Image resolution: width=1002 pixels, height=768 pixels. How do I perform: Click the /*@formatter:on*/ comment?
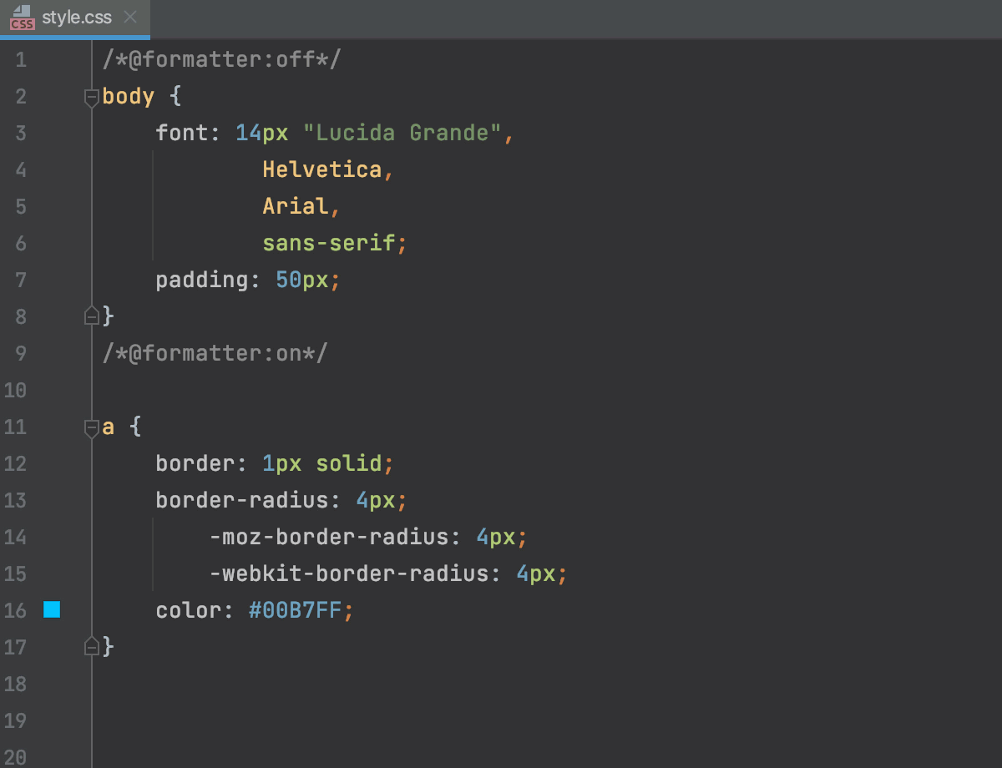coord(215,353)
